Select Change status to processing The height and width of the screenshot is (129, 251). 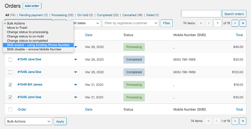38,32
